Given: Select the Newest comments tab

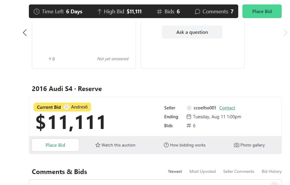Looking at the screenshot, I should coord(175,171).
